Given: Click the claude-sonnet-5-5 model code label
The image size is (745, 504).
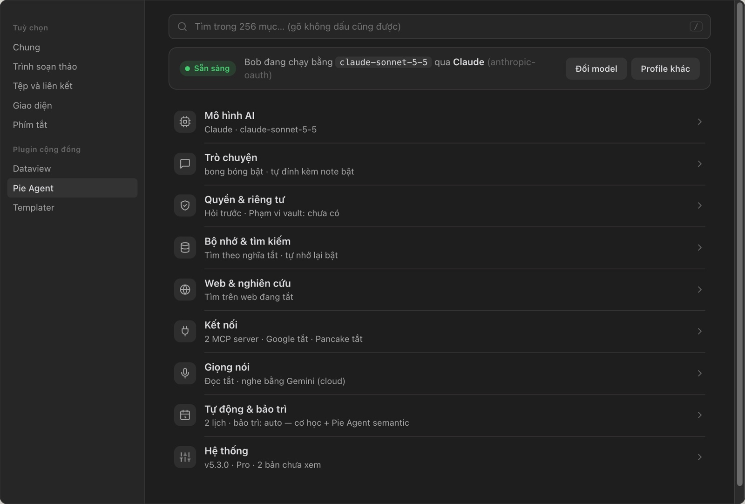Looking at the screenshot, I should (x=383, y=62).
